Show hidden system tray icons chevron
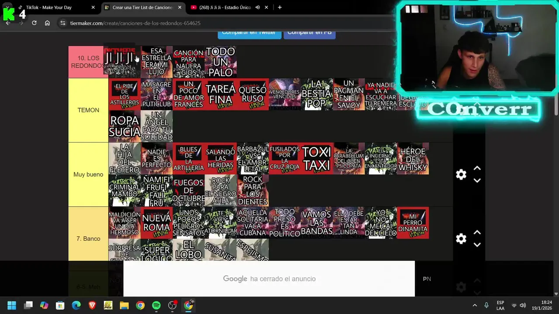 click(475, 305)
